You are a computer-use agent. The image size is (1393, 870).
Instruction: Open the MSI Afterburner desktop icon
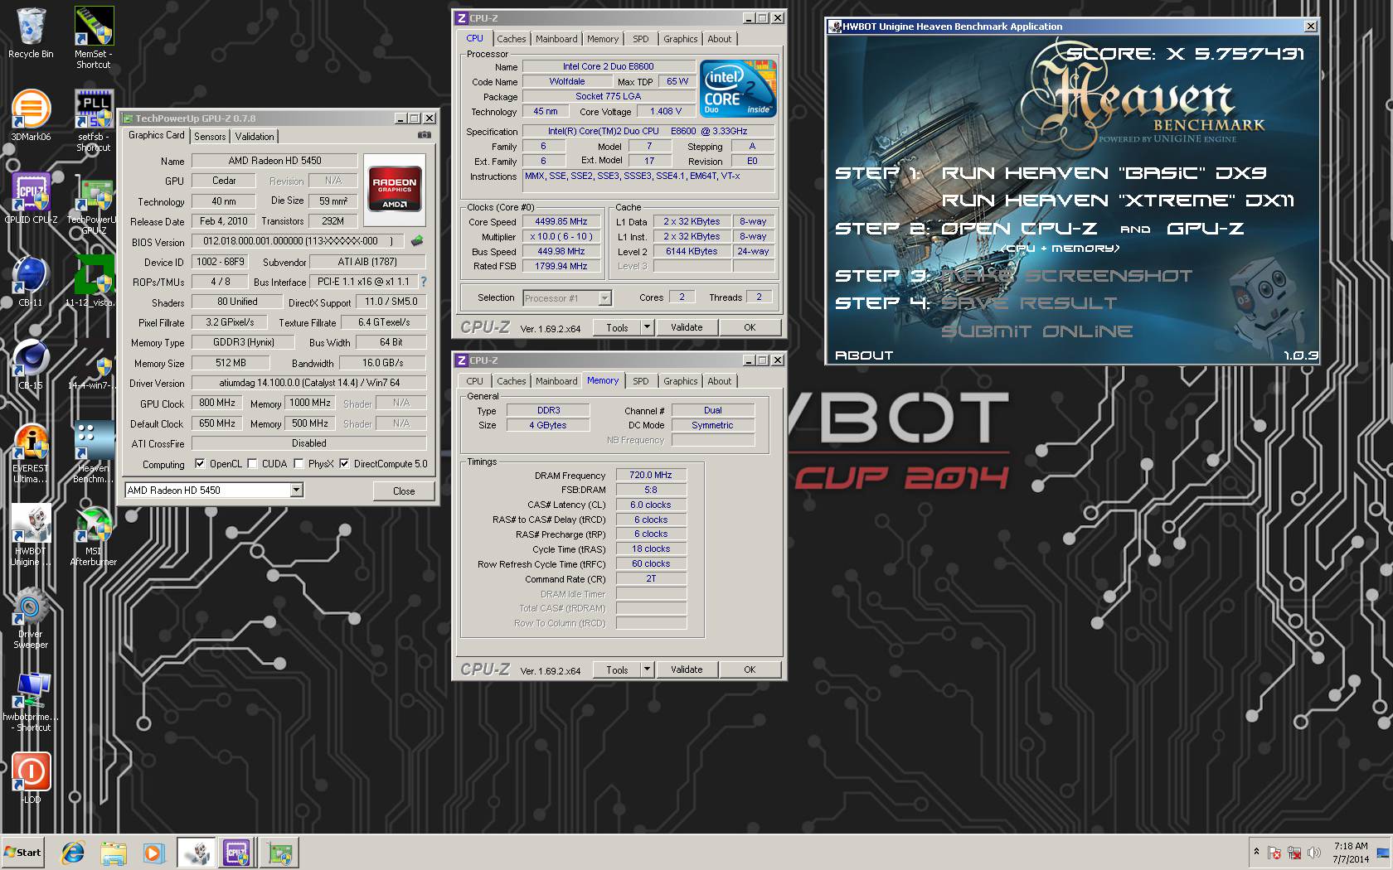pos(94,535)
